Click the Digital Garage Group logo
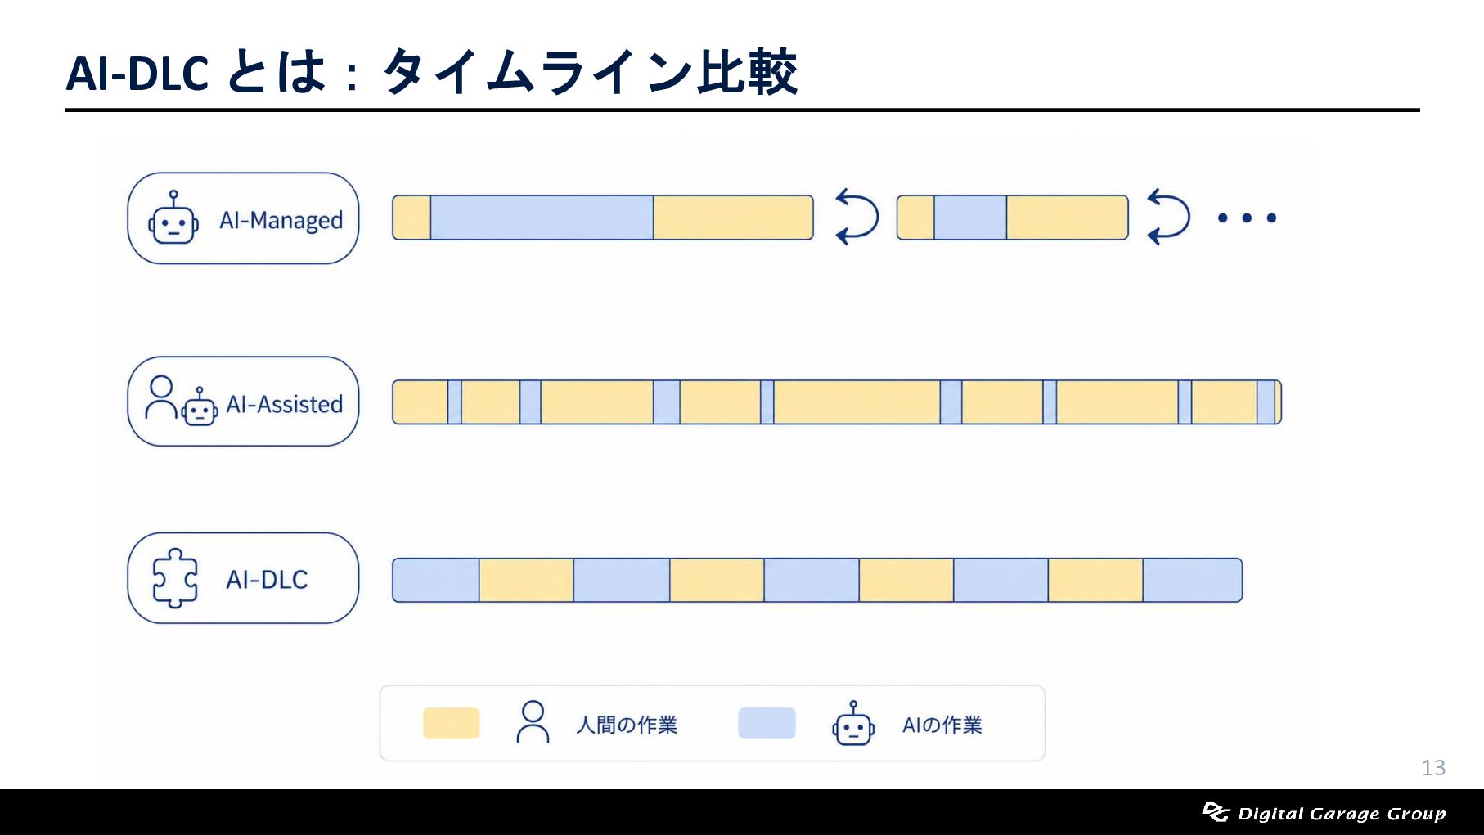This screenshot has height=835, width=1484. pos(1324,813)
